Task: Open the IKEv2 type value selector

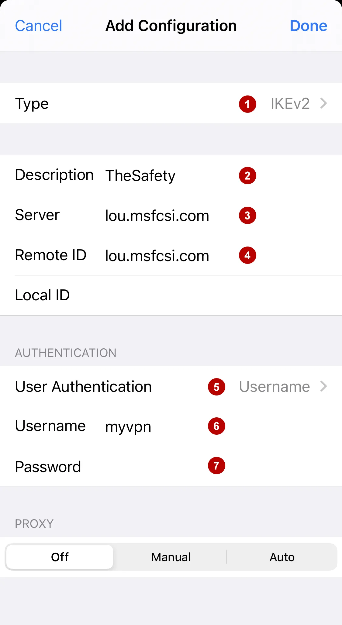Action: pos(290,104)
